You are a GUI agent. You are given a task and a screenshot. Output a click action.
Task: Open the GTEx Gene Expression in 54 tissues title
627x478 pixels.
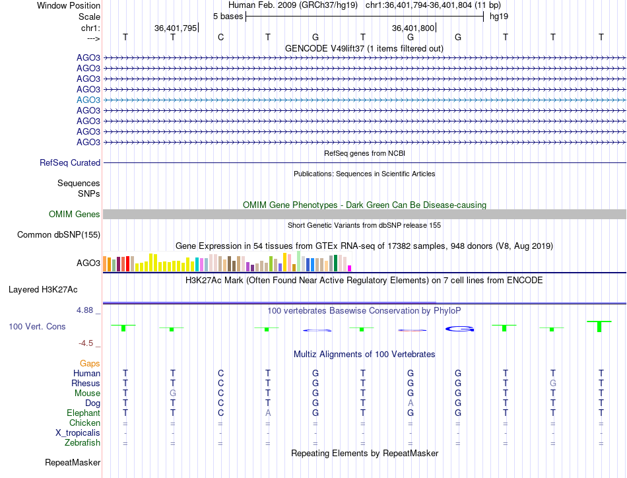[364, 246]
